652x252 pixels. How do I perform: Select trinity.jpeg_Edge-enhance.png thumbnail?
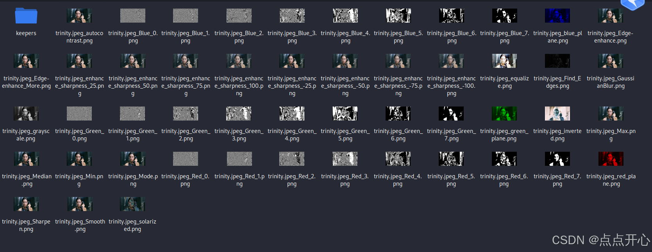pos(611,16)
